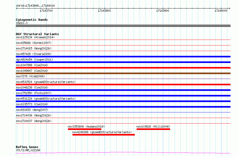Open nsv4248368 (gnomADStructuralVariants) label
This screenshot has width=238, height=156.
(x=102, y=132)
